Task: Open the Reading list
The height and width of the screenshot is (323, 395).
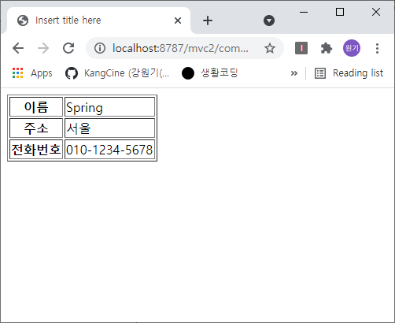Action: (x=349, y=73)
